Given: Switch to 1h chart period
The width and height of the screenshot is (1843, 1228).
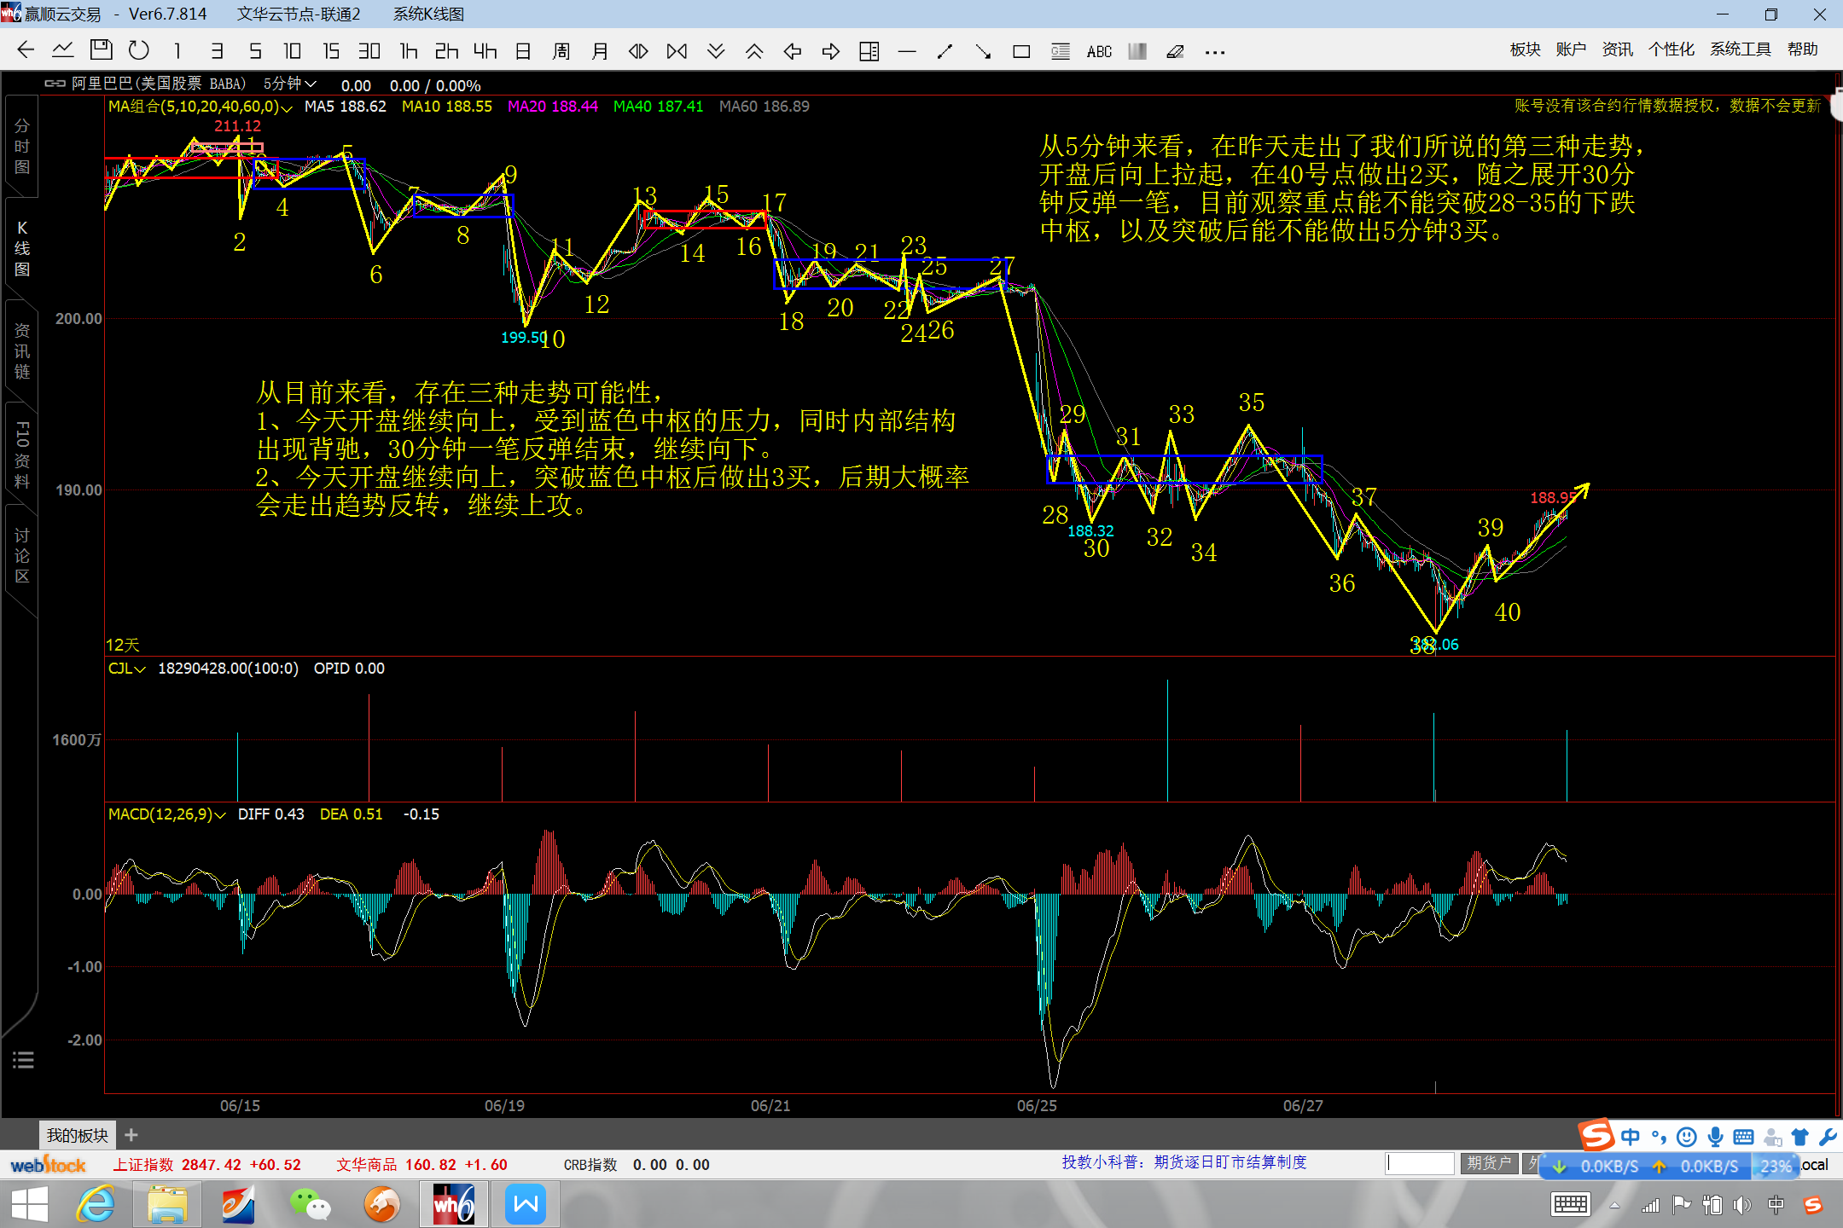Looking at the screenshot, I should pos(409,51).
